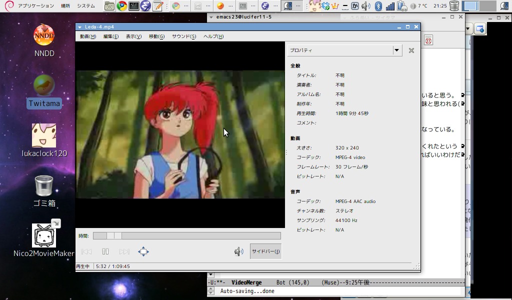
Task: Open the 21:25 clock applet
Action: [440, 6]
